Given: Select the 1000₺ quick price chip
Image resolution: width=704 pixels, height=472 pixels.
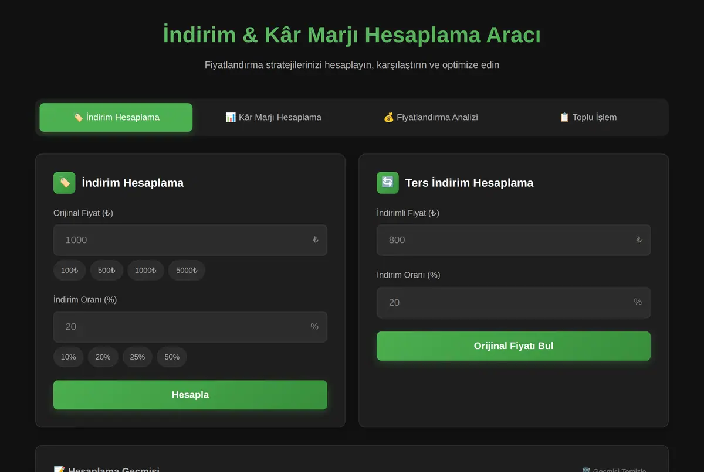Looking at the screenshot, I should 145,271.
